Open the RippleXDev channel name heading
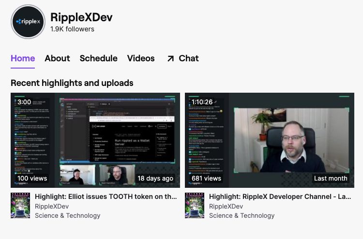The width and height of the screenshot is (363, 239). (x=81, y=17)
